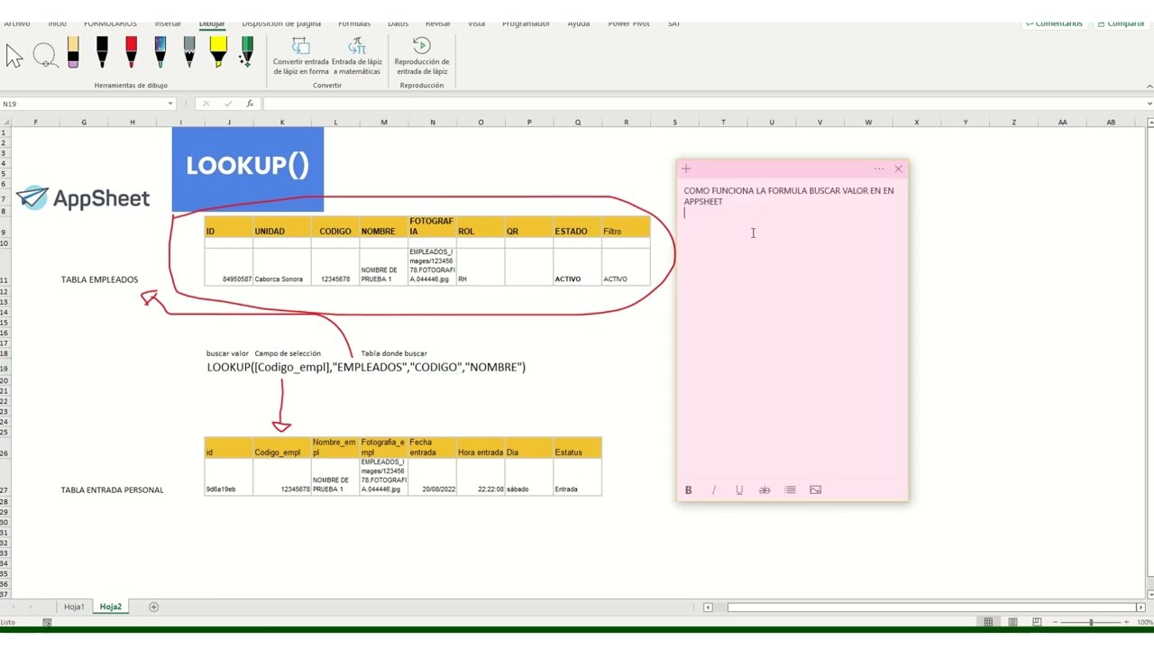Collapse the ribbon with the chevron
The image size is (1154, 649).
1149,86
